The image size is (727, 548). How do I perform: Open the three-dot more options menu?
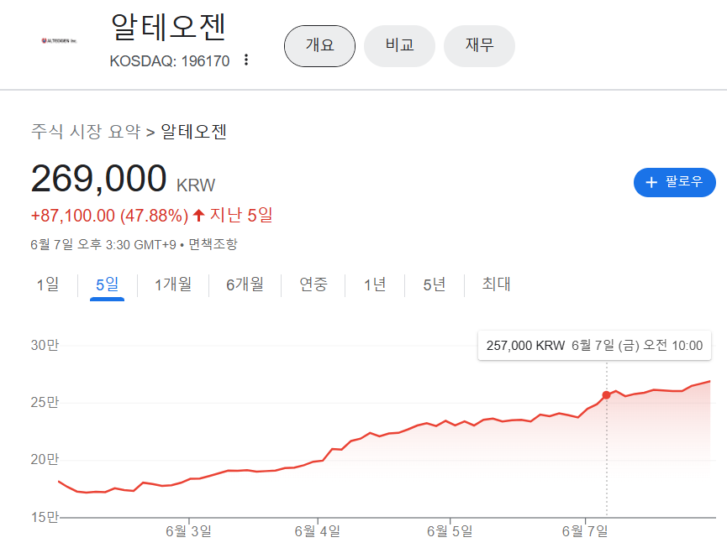246,60
